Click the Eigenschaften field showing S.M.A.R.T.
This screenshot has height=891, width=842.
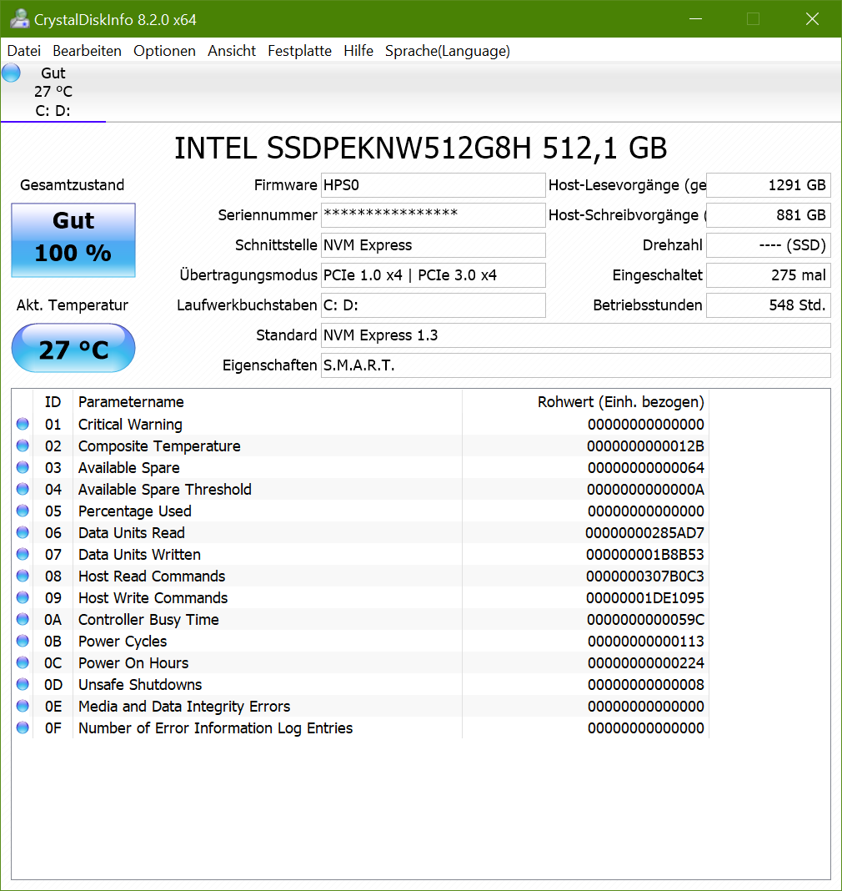[576, 365]
